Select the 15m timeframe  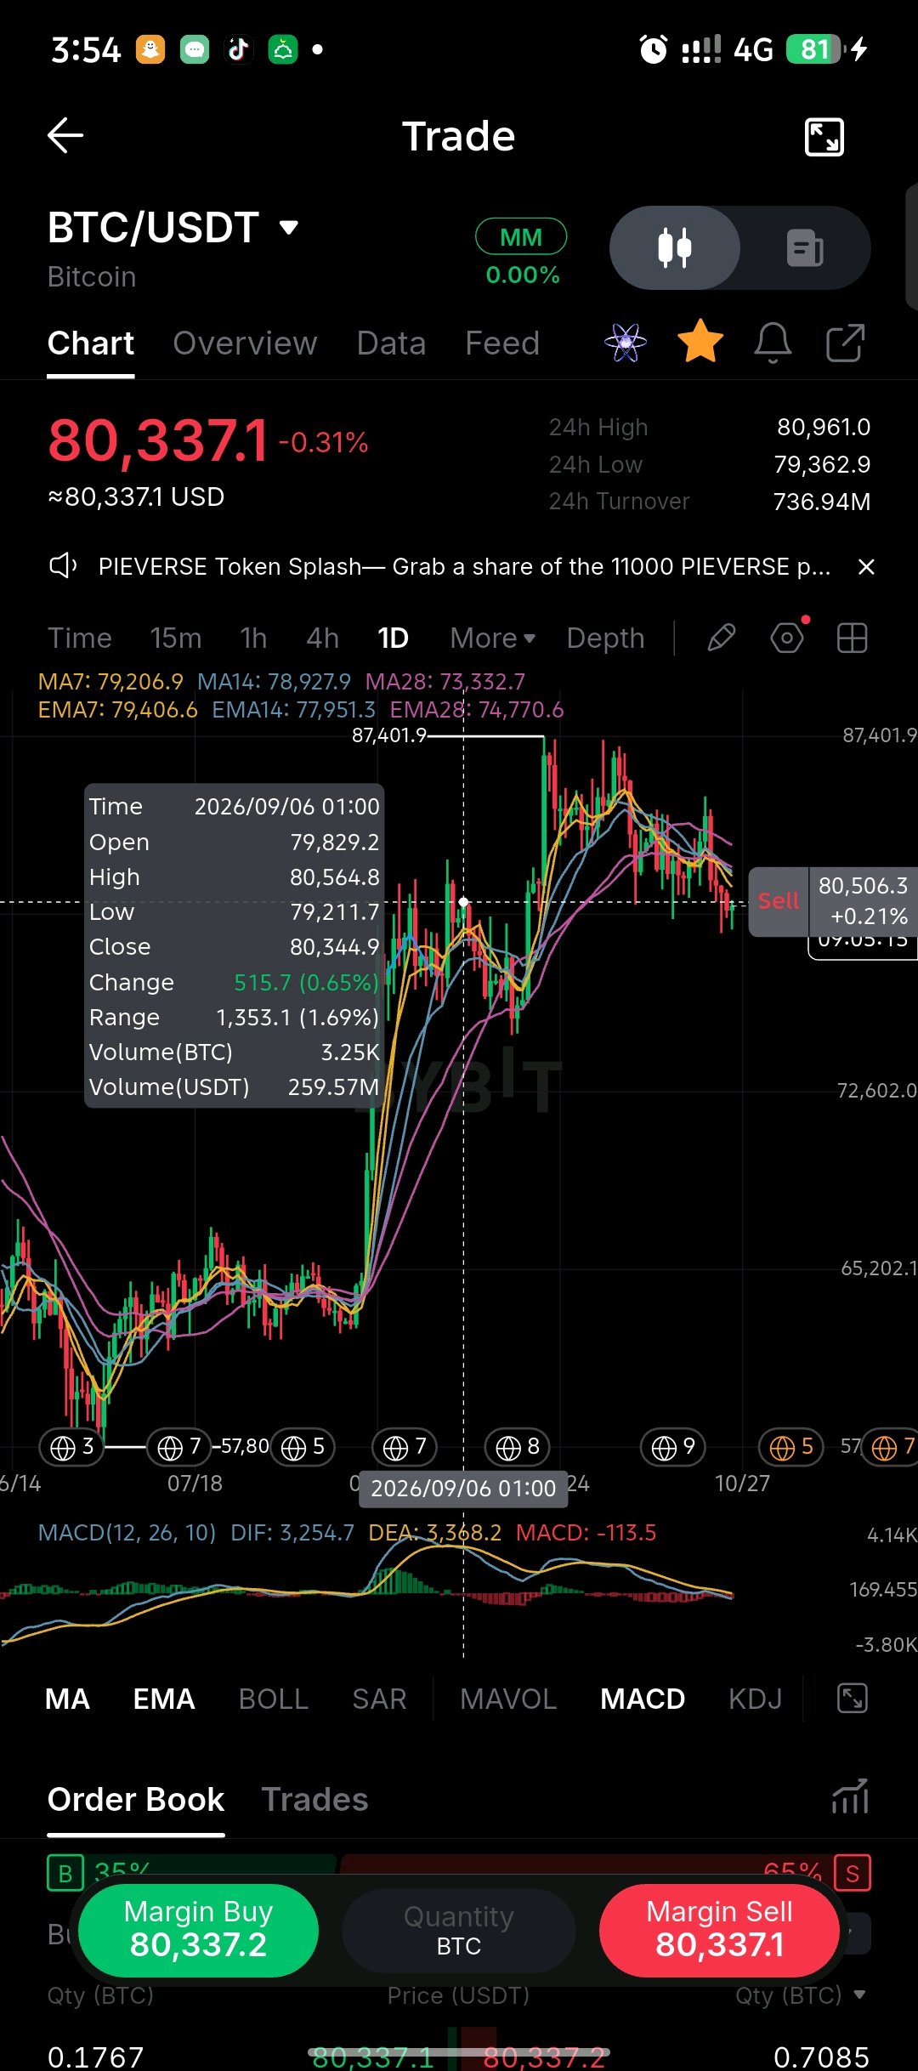click(x=176, y=638)
